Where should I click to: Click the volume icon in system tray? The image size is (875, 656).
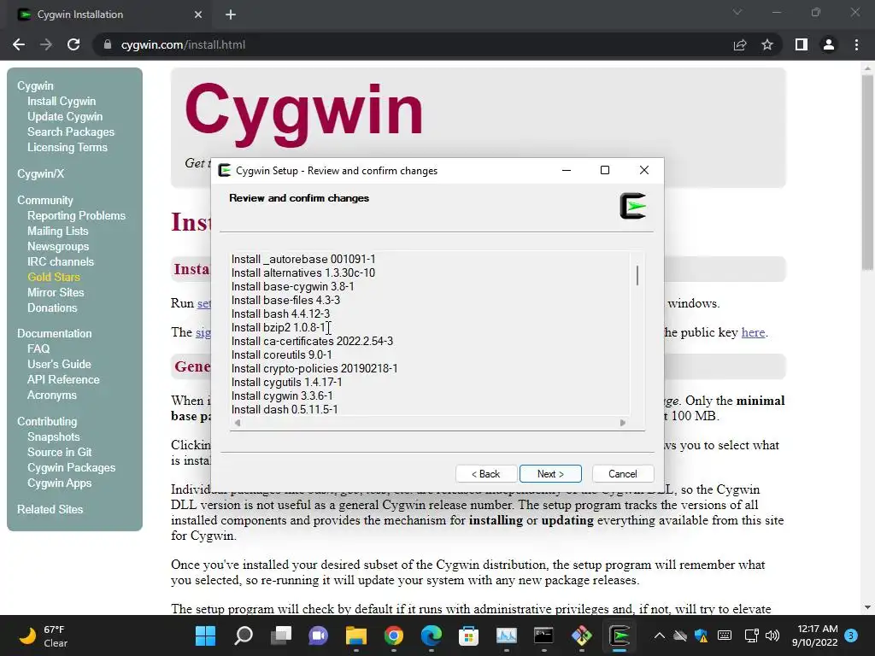[772, 635]
